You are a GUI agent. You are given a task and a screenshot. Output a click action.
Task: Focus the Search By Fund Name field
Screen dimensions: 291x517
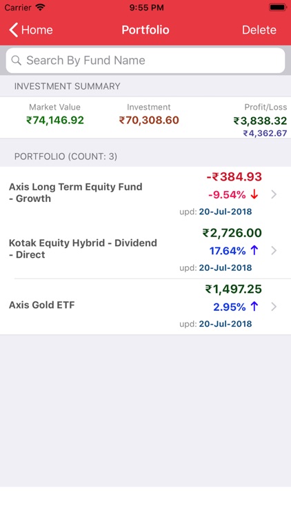(145, 61)
